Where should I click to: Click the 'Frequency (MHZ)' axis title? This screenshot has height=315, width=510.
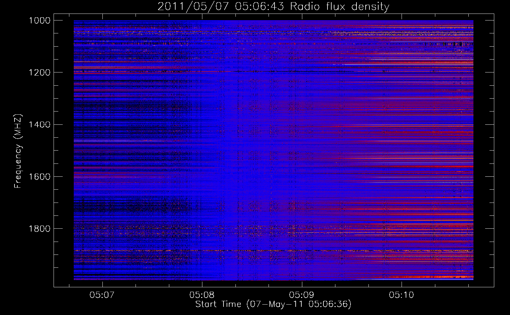click(x=18, y=151)
